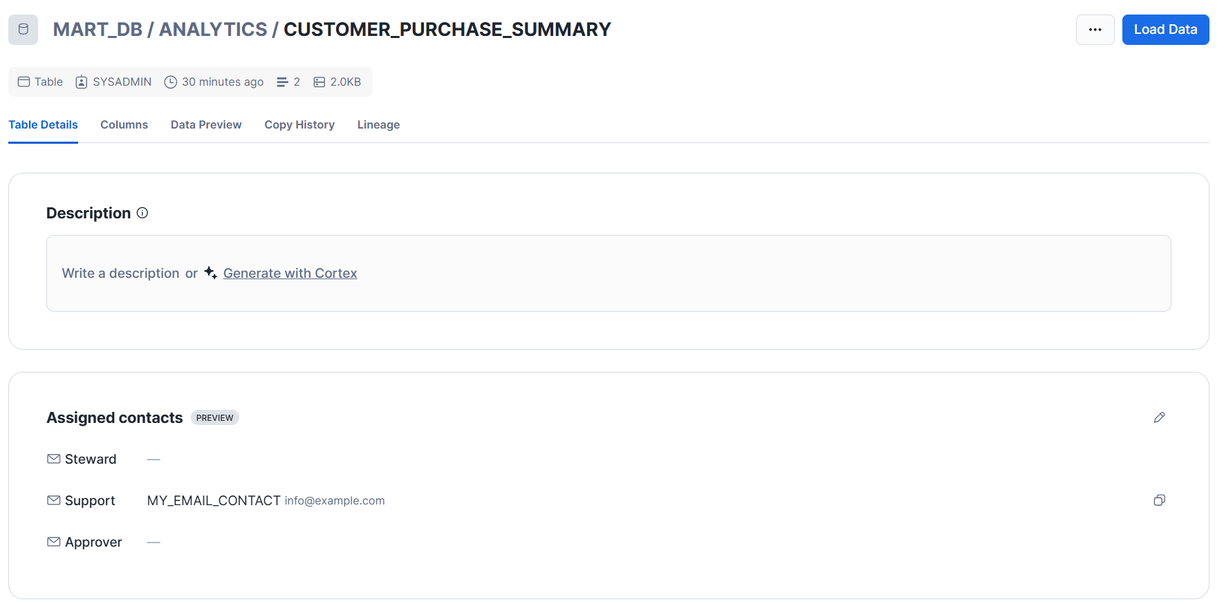Click the info@example.com email text
The image size is (1224, 604).
(335, 500)
